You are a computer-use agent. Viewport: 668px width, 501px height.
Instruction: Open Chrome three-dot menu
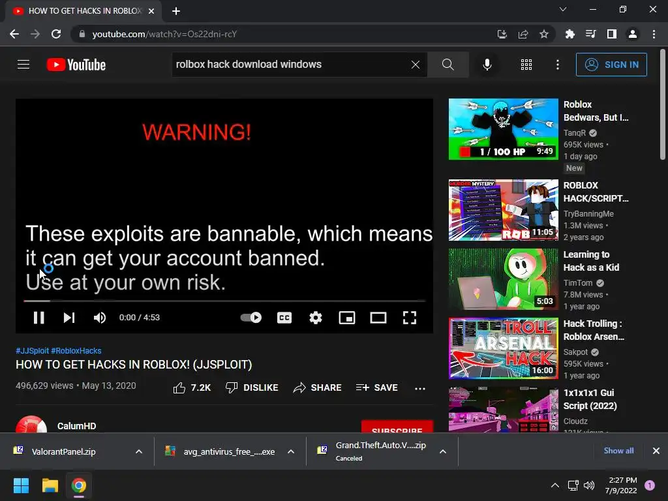point(654,34)
